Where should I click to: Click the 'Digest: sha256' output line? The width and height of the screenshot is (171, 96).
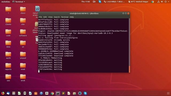coord(83,31)
